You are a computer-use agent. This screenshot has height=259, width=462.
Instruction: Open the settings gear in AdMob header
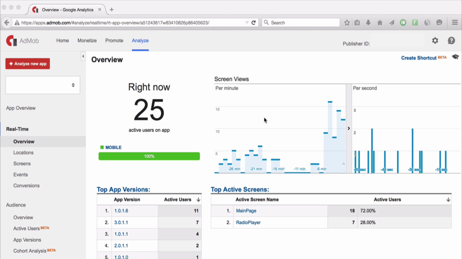click(435, 41)
